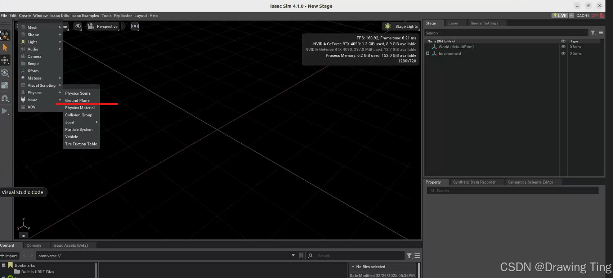
Task: Open the Isaac submenu
Action: click(41, 100)
